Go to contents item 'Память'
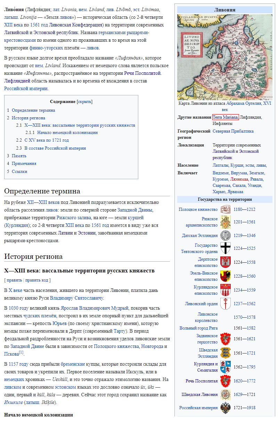The width and height of the screenshot is (278, 421). 19,156
